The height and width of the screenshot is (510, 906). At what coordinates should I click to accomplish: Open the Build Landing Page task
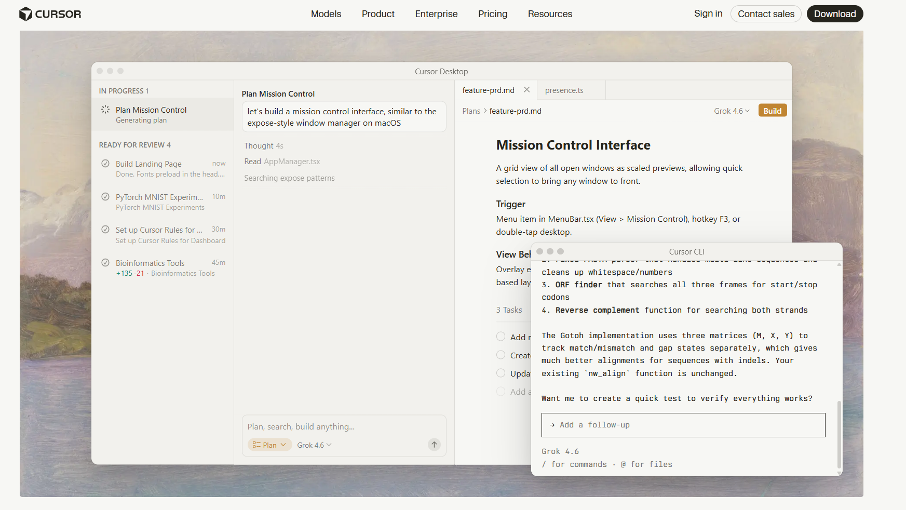tap(163, 169)
